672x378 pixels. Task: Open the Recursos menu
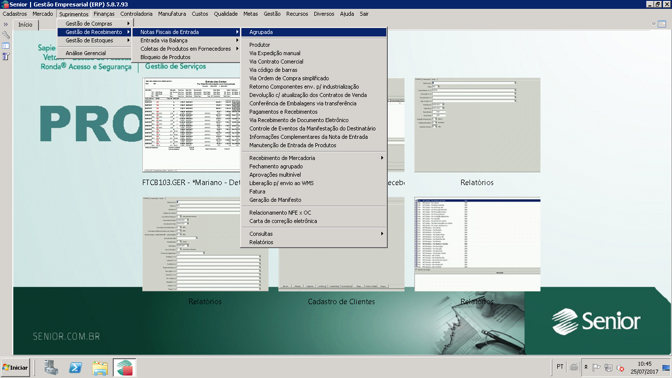297,14
